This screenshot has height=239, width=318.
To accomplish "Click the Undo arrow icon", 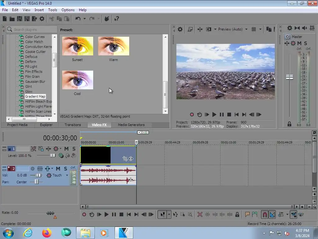I will 78,19.
